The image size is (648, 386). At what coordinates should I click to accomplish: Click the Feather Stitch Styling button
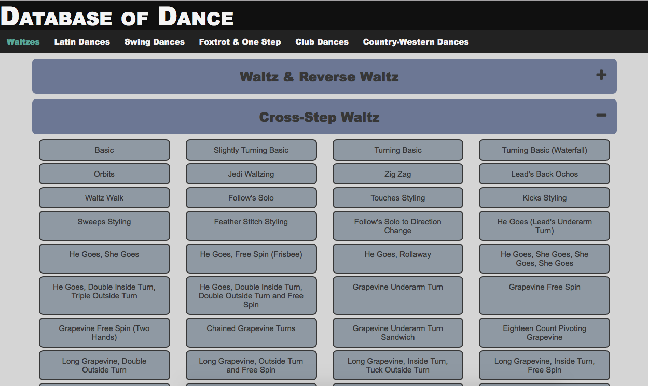point(251,225)
